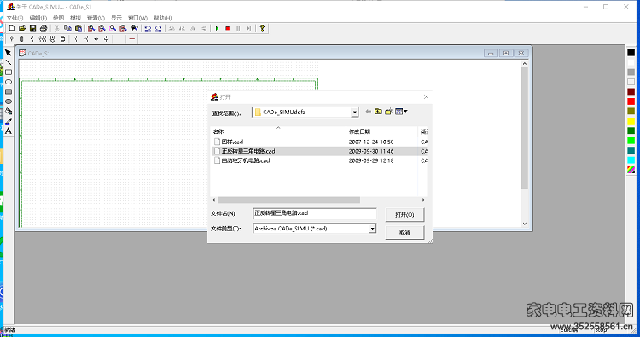Open the 文件(F) menu
This screenshot has width=640, height=337.
point(15,18)
